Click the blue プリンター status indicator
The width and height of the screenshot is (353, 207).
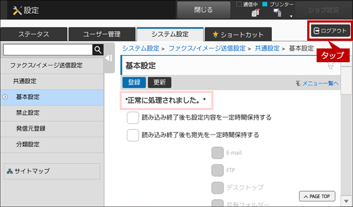click(265, 4)
